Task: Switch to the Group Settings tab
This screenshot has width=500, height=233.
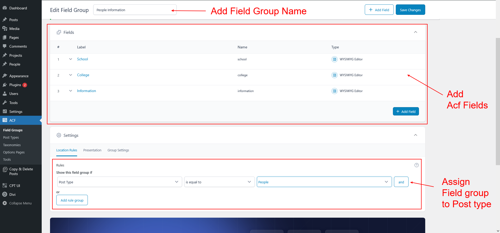Action: click(118, 150)
